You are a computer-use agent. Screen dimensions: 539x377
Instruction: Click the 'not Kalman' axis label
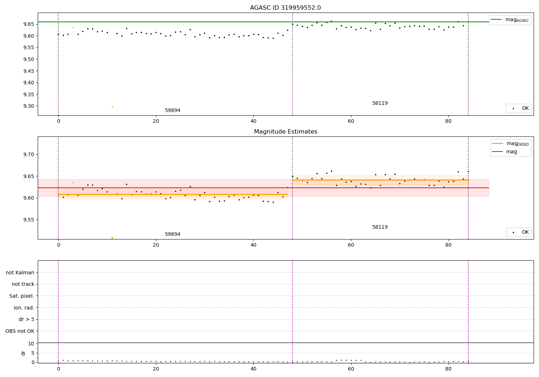pyautogui.click(x=20, y=273)
